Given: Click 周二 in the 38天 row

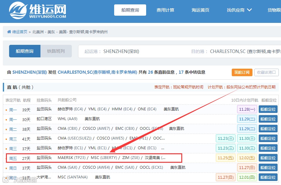Looking at the screenshot, I should (13, 129).
